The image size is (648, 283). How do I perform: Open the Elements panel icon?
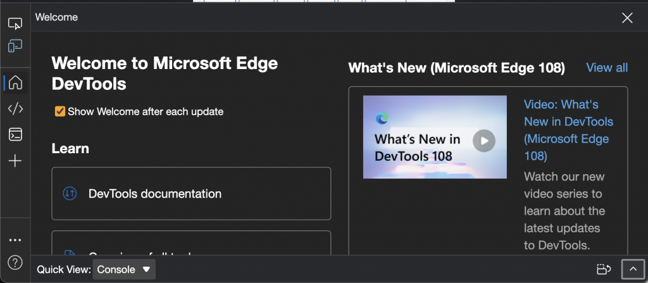(x=15, y=108)
